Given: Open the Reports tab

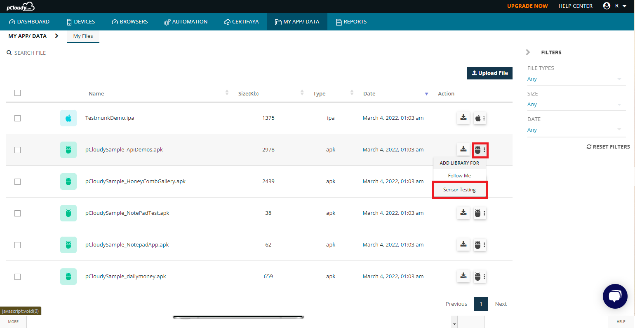Looking at the screenshot, I should [351, 22].
